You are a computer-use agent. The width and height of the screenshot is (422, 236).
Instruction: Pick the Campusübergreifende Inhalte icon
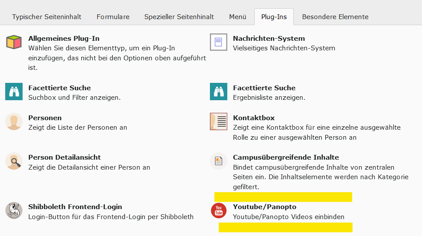(219, 161)
